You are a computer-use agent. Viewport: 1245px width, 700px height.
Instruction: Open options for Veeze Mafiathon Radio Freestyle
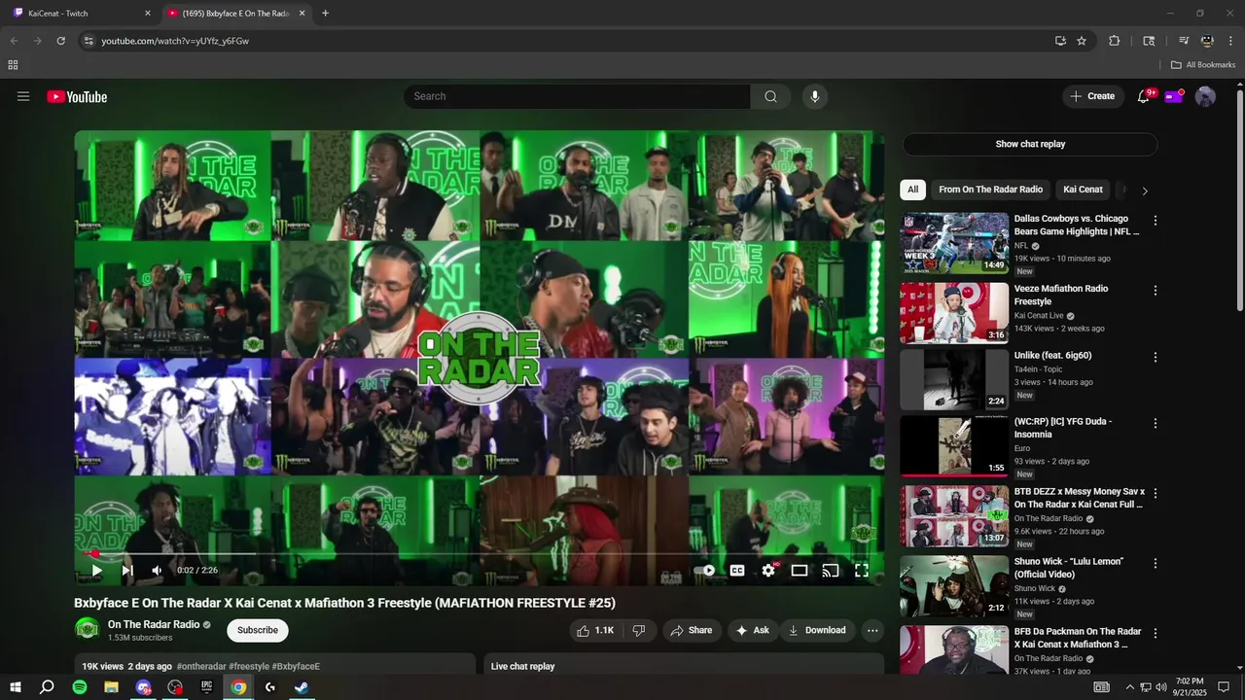[x=1156, y=291]
